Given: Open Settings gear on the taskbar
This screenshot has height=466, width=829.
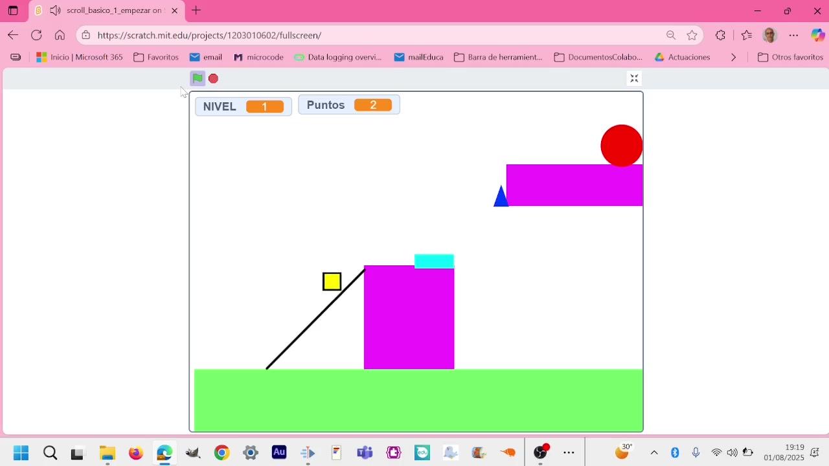Looking at the screenshot, I should pyautogui.click(x=251, y=452).
